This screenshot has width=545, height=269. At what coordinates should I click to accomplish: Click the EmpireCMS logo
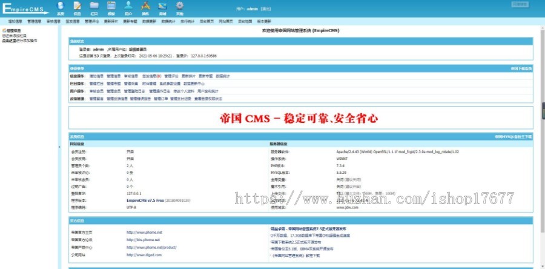(x=25, y=8)
